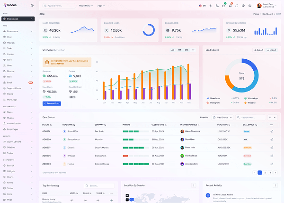Viewport: 284px width, 203px height.
Task: Open the mail inbox icon in header
Action: click(x=223, y=6)
